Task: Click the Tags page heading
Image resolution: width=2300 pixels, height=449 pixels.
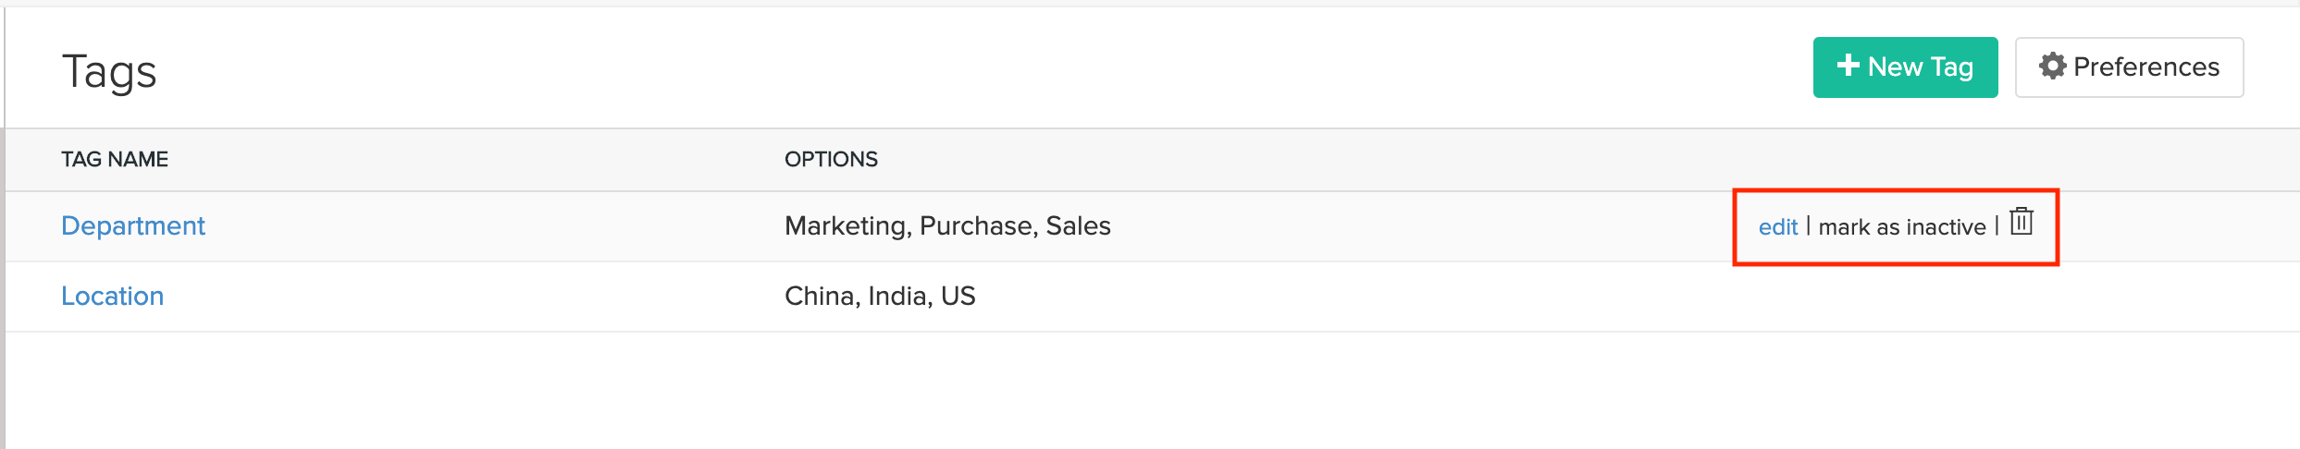Action: coord(109,72)
